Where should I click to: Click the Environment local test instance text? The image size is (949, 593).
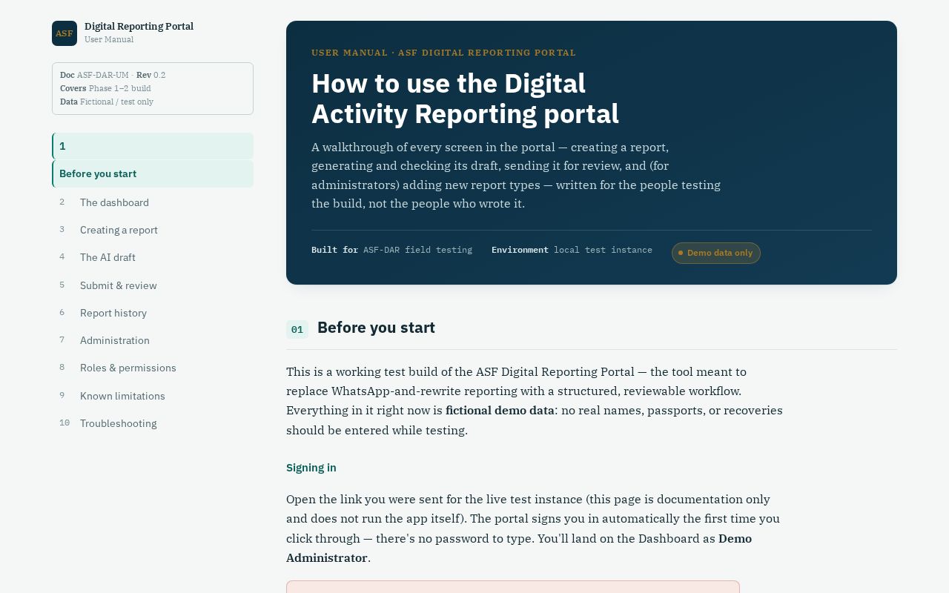pos(572,250)
